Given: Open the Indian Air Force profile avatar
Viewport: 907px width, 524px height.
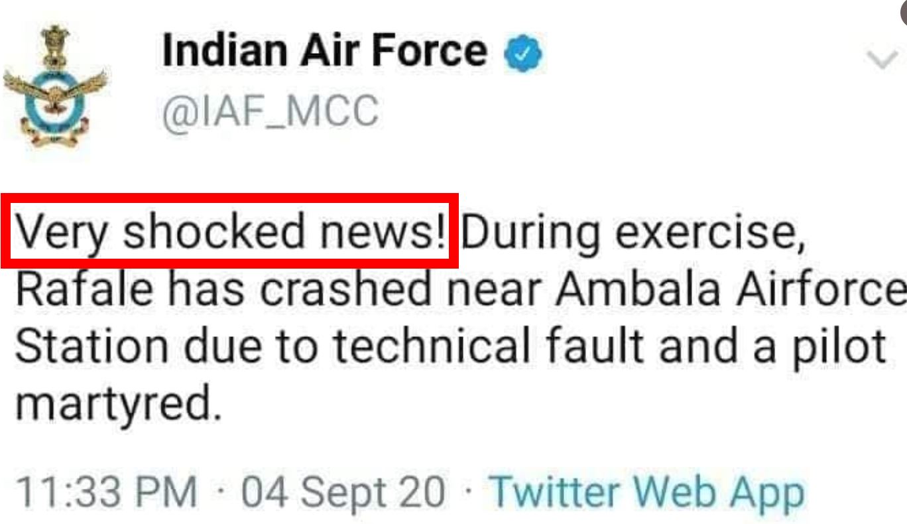Looking at the screenshot, I should coord(56,85).
